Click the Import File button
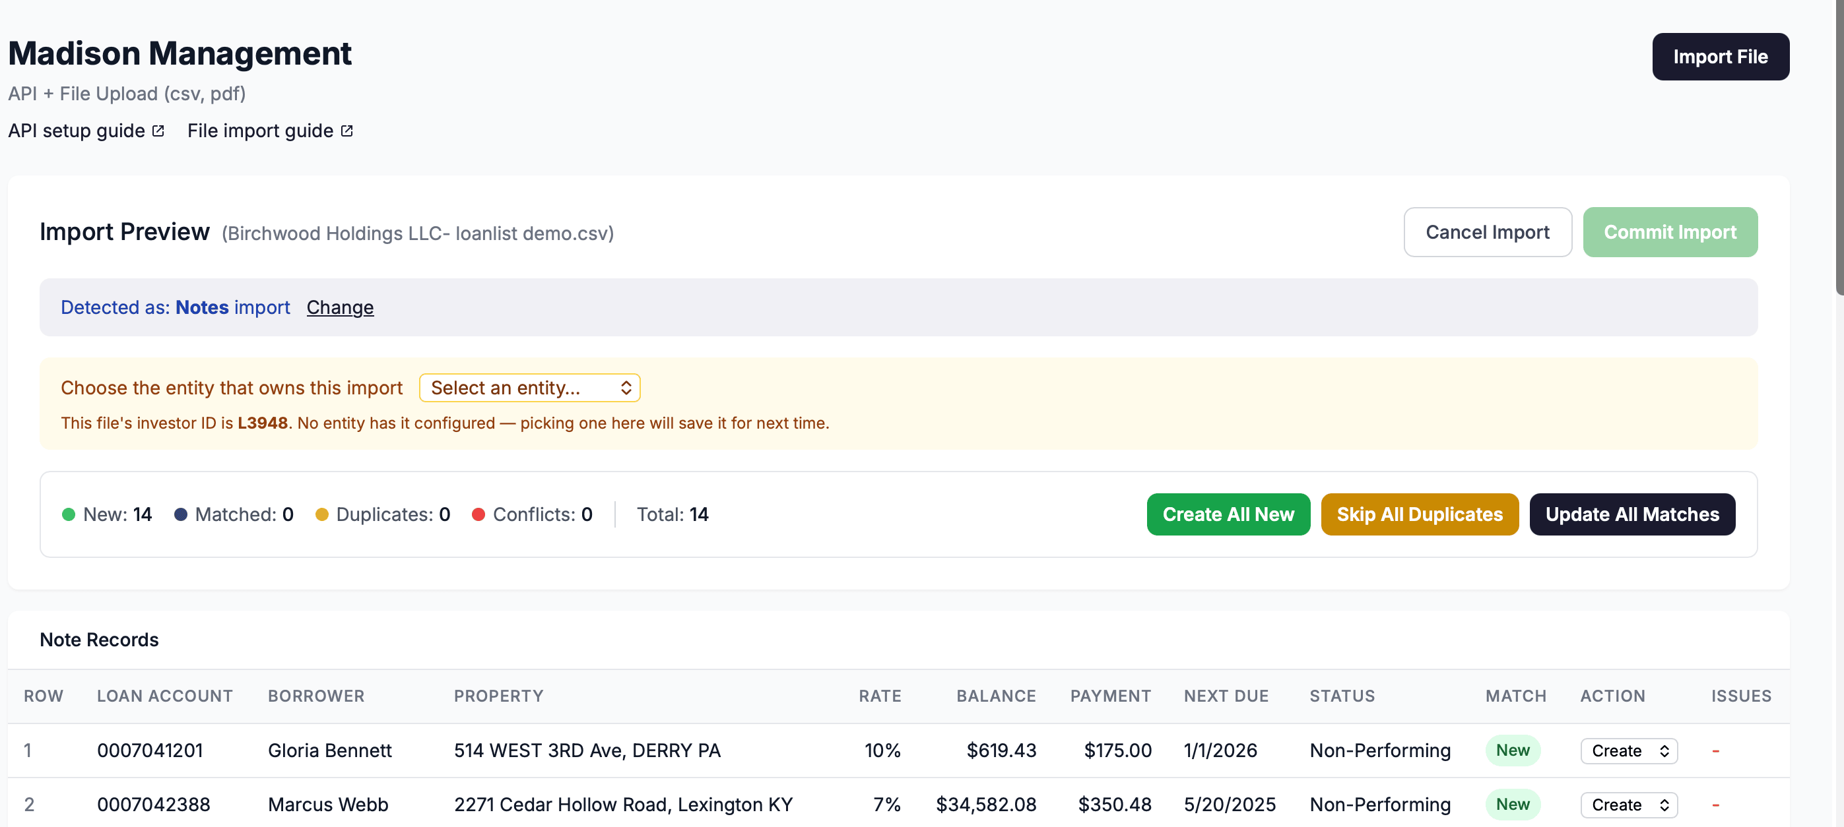 pos(1720,57)
